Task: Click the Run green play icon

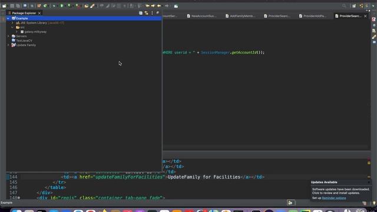Action: 62,6
